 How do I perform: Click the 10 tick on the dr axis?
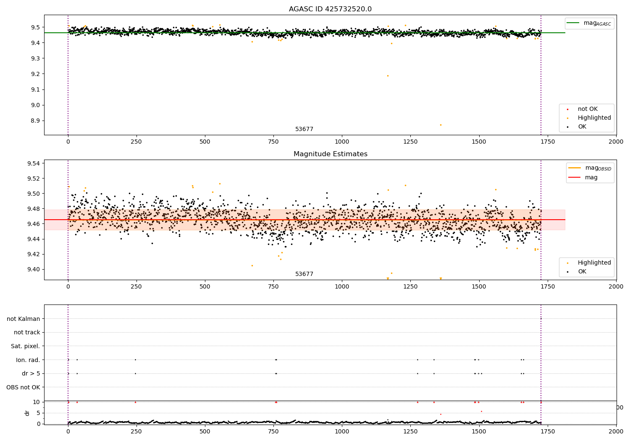click(x=37, y=402)
